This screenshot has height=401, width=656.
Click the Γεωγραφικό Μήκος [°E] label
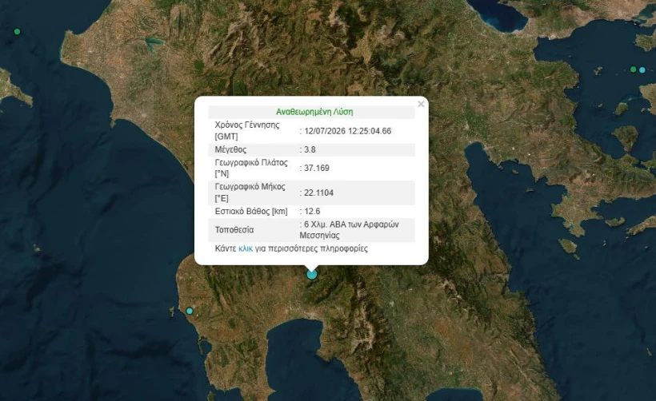(250, 193)
